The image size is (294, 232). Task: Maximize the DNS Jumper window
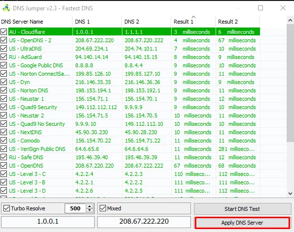(260, 8)
